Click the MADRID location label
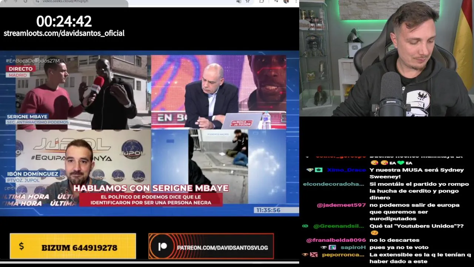 17,75
